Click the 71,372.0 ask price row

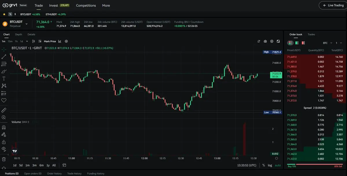(x=315, y=100)
